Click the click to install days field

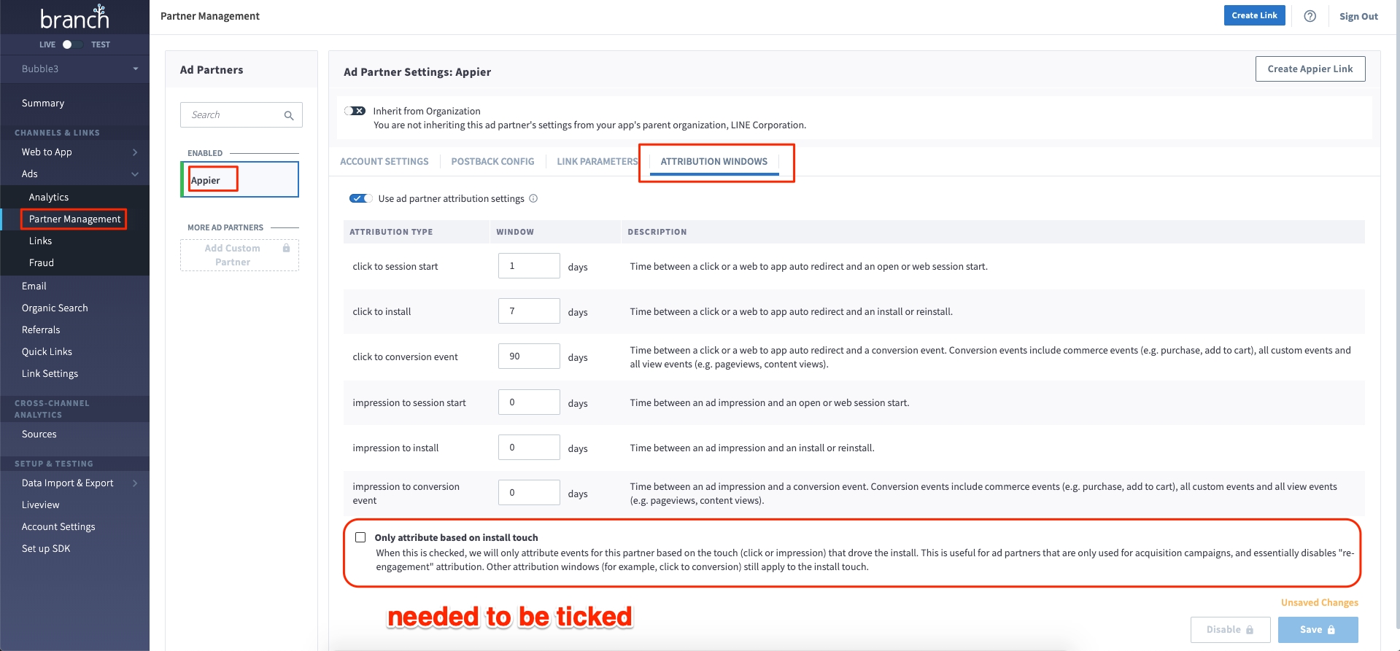click(529, 311)
